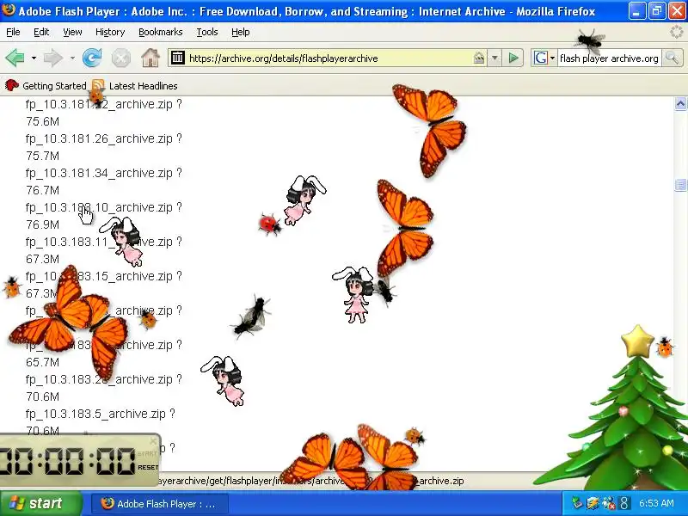
Task: Click the lightning bolt tray icon
Action: coord(593,503)
